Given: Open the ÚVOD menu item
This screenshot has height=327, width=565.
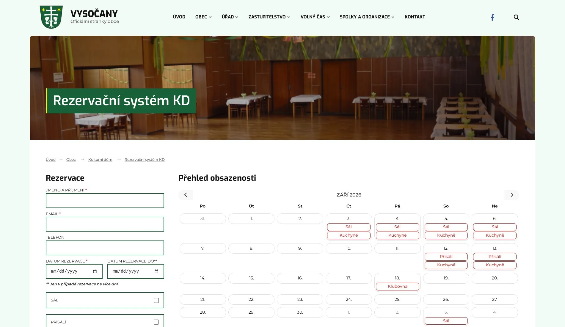Looking at the screenshot, I should pos(179,17).
